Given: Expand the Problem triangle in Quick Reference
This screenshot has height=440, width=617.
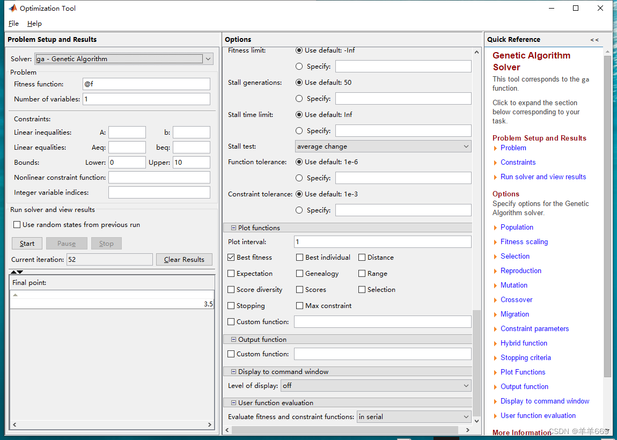Looking at the screenshot, I should [x=495, y=149].
